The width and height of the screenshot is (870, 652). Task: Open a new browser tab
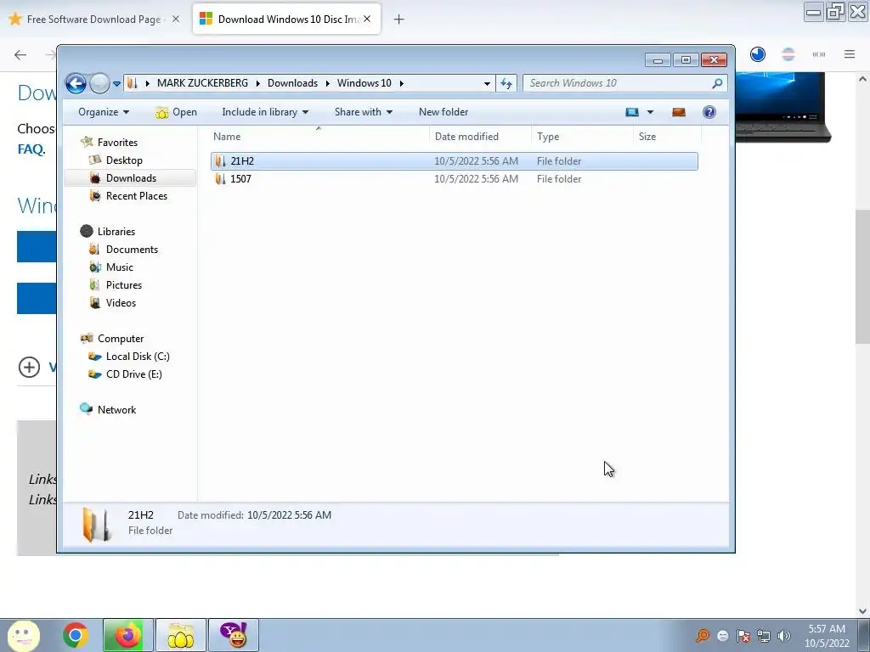coord(398,20)
